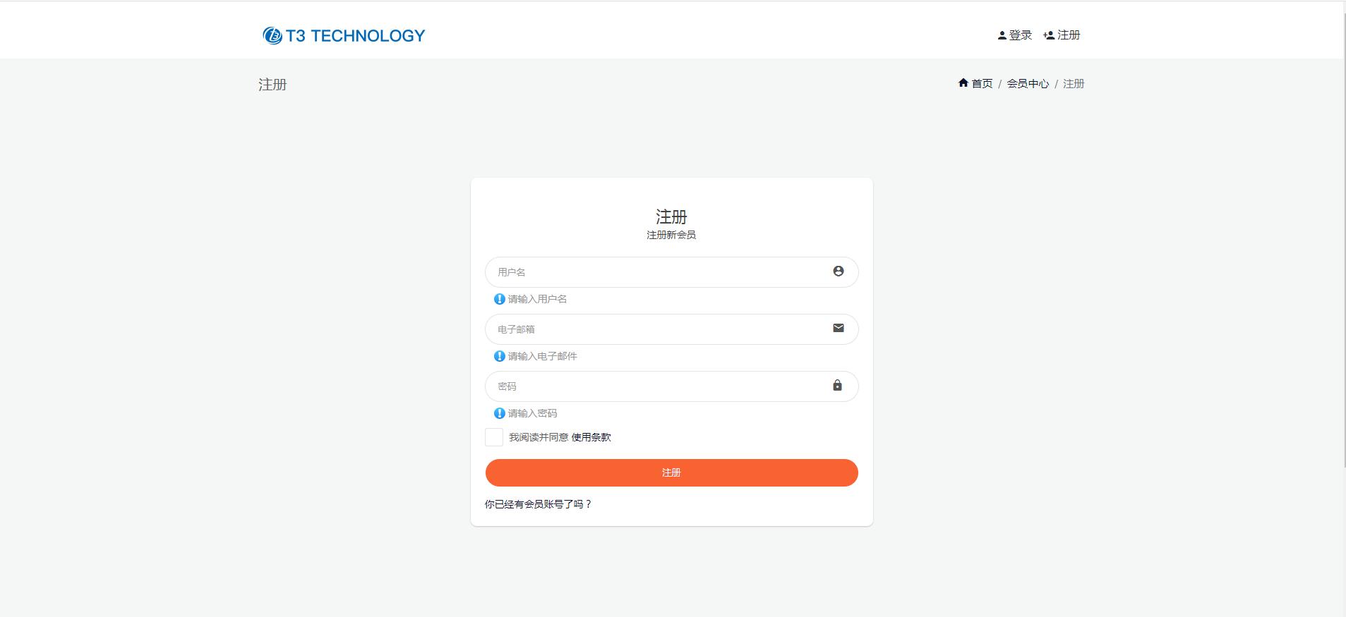This screenshot has width=1346, height=617.
Task: Click the 请输入密码 hint text
Action: 532,413
